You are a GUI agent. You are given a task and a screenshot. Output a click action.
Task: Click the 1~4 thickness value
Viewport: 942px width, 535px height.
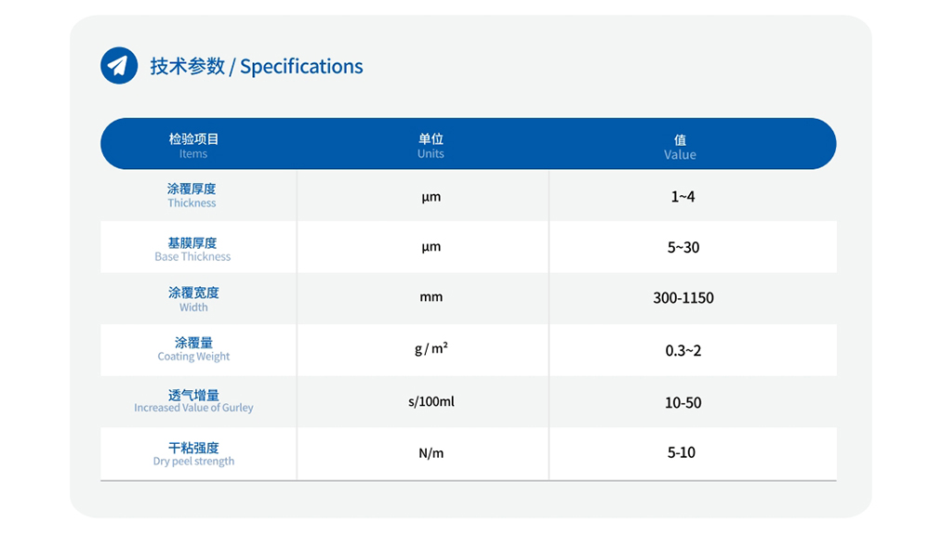683,197
